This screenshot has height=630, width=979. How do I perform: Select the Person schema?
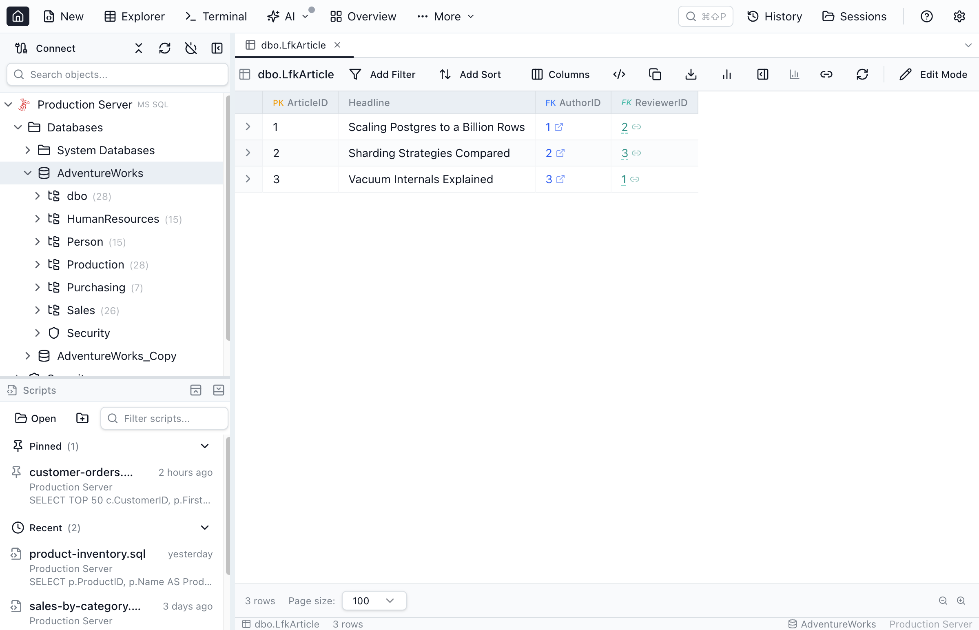point(85,242)
